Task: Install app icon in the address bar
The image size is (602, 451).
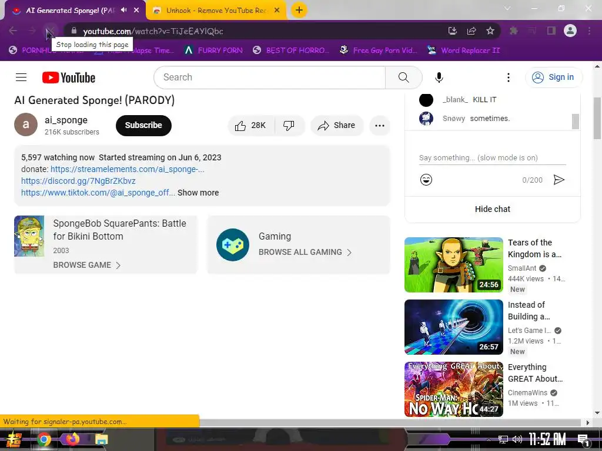Action: pos(453,31)
